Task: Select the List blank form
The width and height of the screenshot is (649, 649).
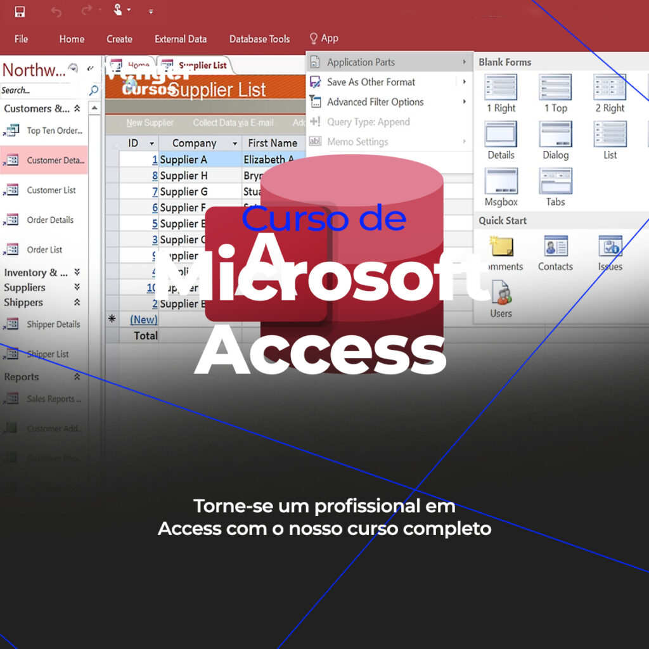Action: tap(610, 141)
